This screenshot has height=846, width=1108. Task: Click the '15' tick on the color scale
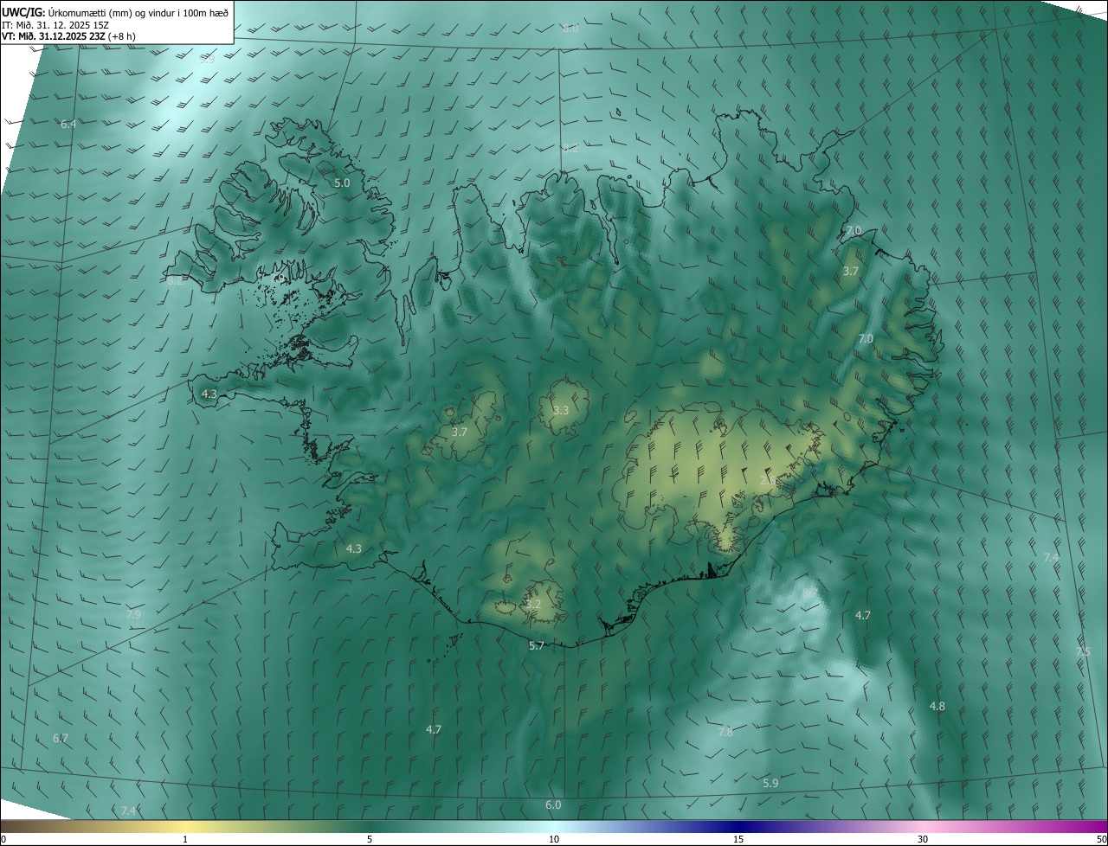[x=738, y=839]
